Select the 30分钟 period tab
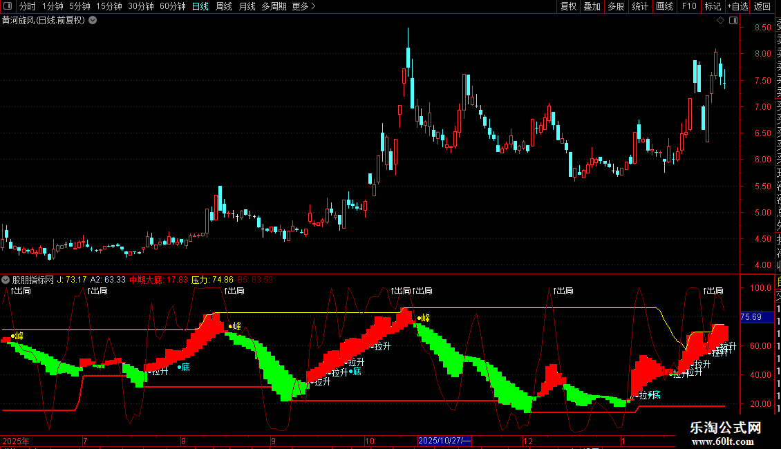This screenshot has height=449, width=781. click(140, 6)
